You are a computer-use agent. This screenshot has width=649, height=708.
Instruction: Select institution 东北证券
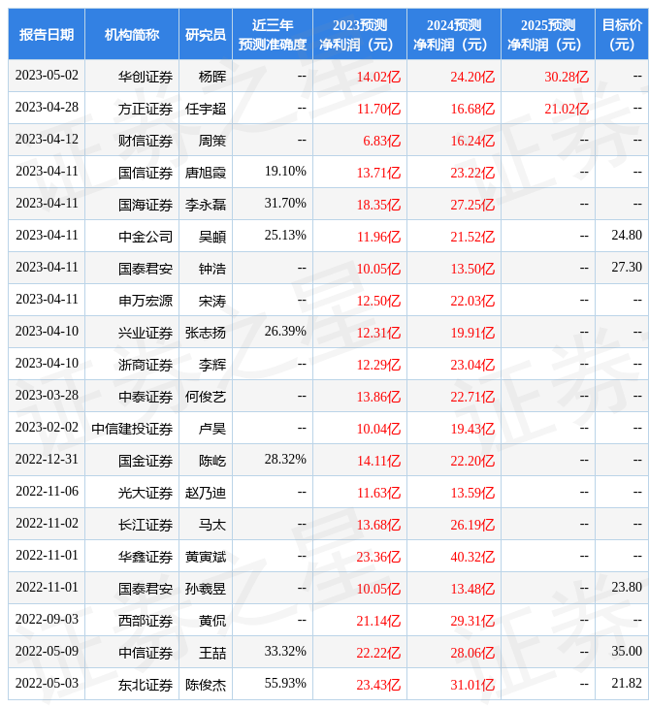point(146,686)
